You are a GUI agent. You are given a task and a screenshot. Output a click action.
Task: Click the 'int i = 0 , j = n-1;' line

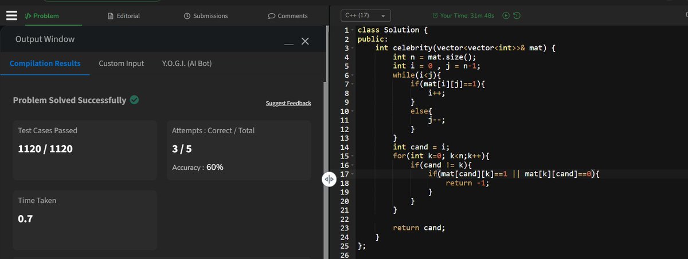coord(437,66)
